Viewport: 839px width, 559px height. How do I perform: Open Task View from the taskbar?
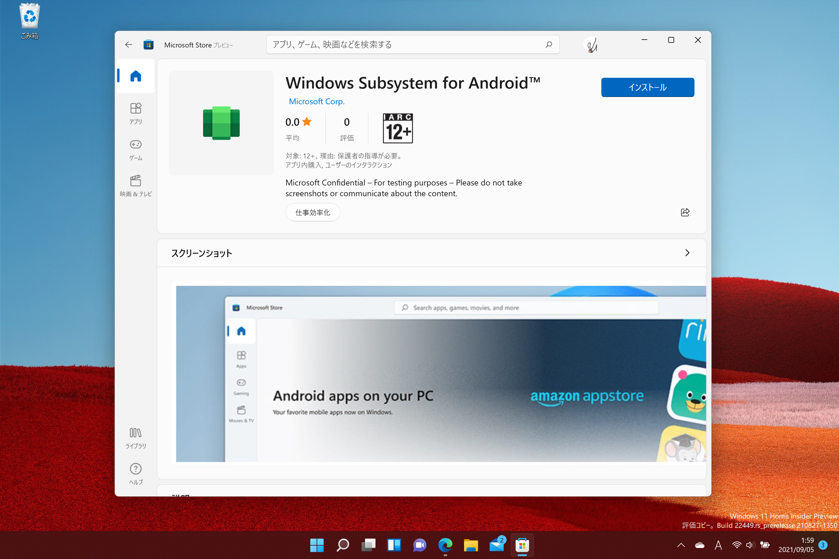tap(368, 545)
